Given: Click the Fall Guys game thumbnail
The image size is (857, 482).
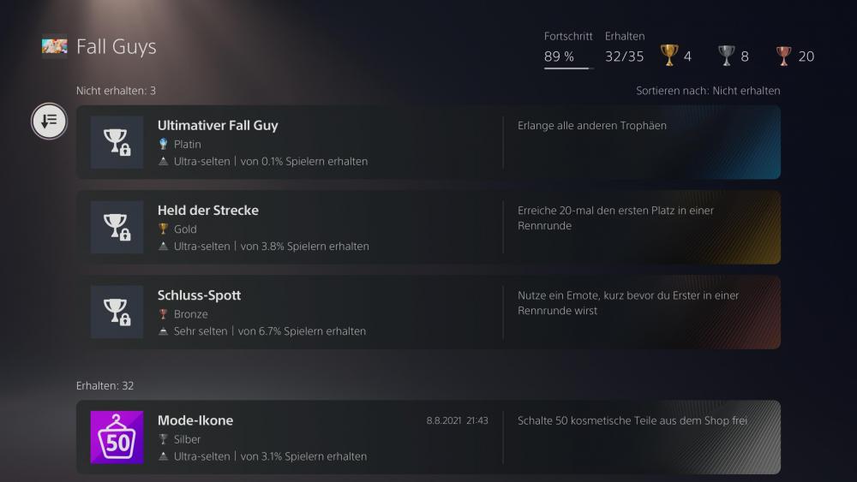Looking at the screenshot, I should point(55,45).
